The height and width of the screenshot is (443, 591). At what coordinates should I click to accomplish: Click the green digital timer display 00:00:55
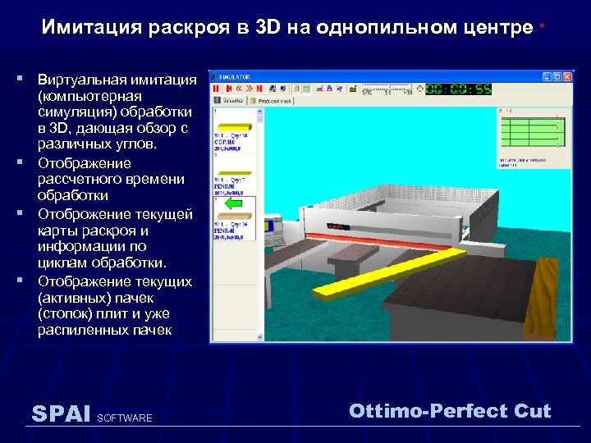458,89
